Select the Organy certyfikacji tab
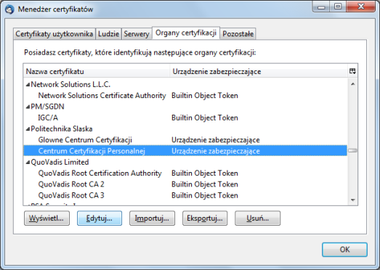 pos(186,33)
